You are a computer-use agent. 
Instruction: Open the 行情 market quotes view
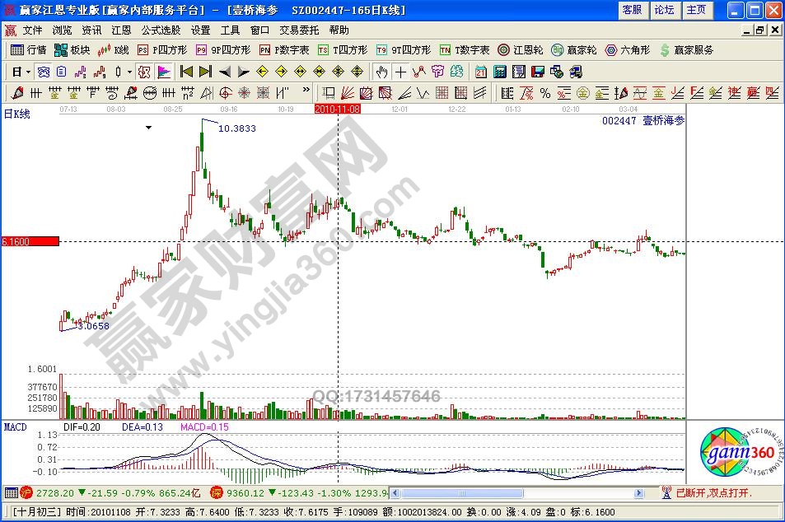click(x=28, y=49)
